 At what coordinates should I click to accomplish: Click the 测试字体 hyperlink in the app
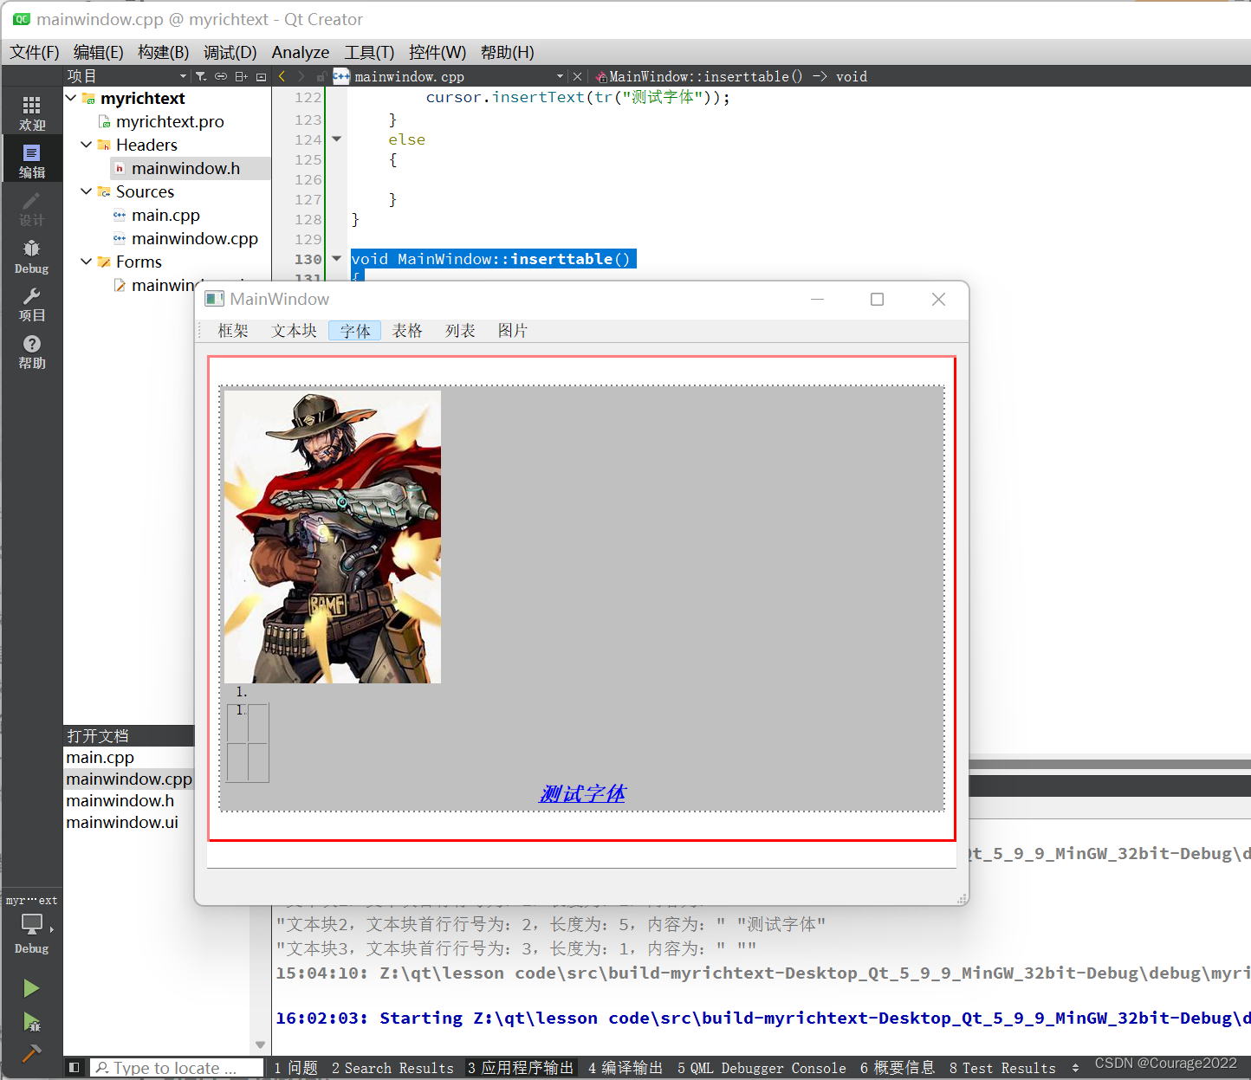581,792
